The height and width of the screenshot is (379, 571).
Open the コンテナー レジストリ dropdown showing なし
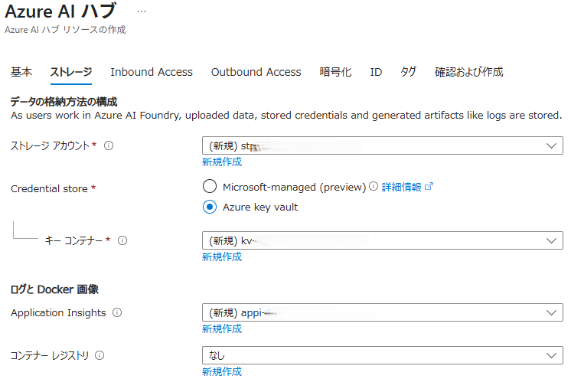pos(383,355)
